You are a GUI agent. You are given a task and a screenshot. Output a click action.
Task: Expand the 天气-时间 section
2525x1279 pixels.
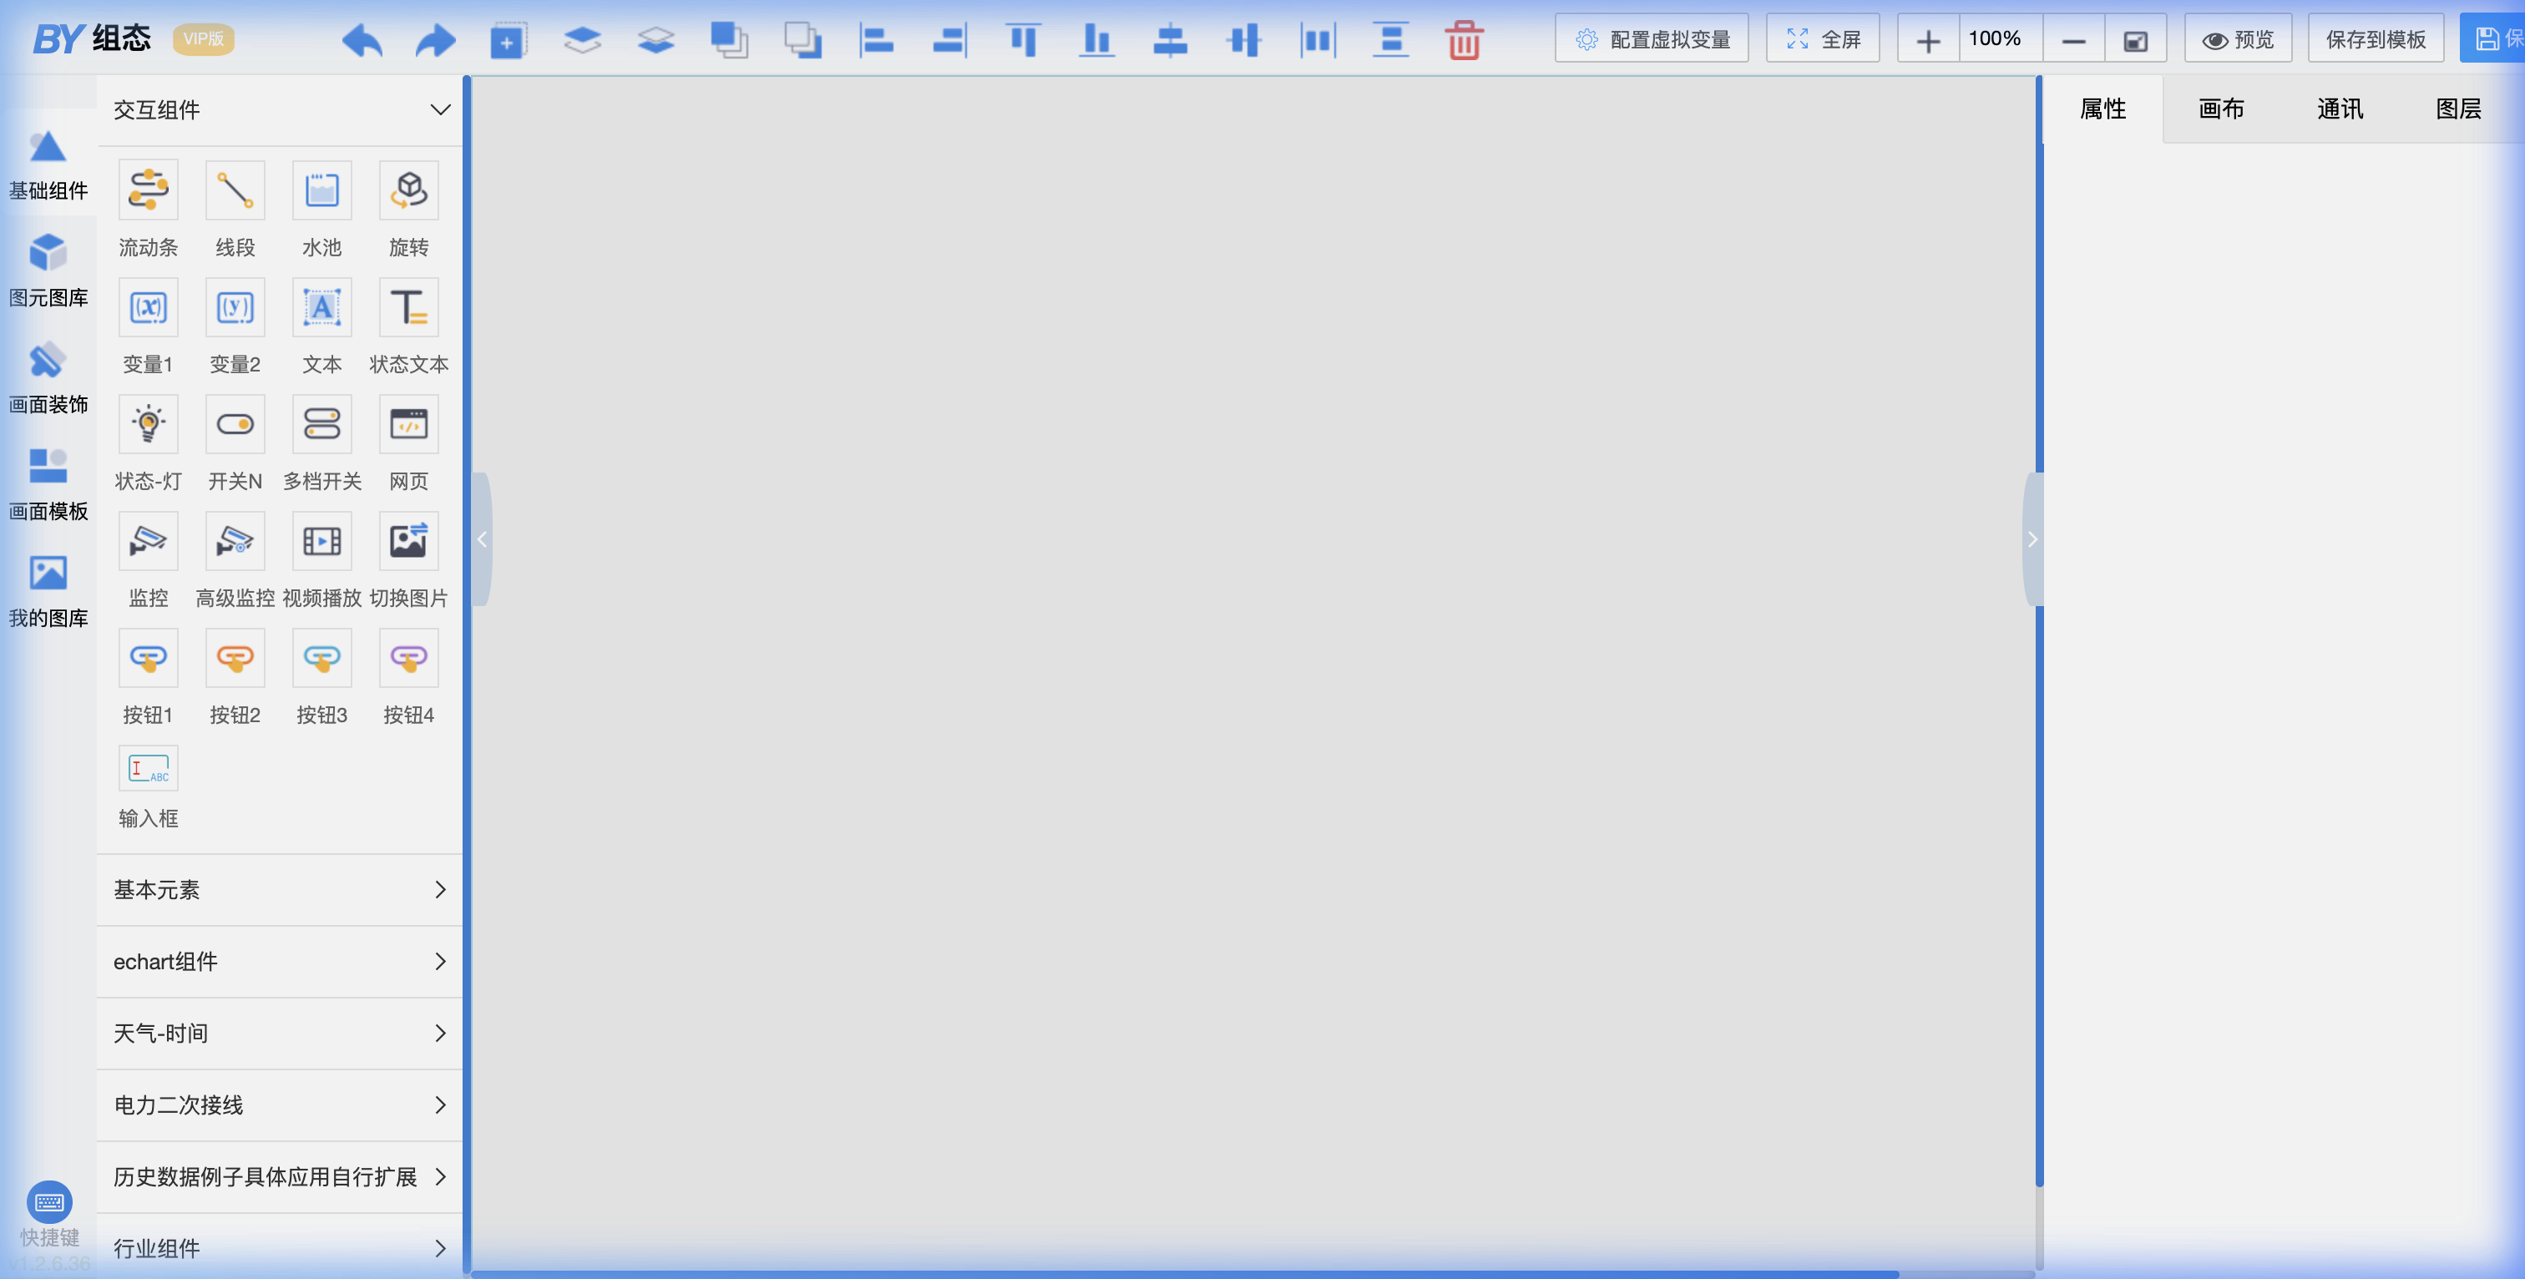click(x=280, y=1033)
